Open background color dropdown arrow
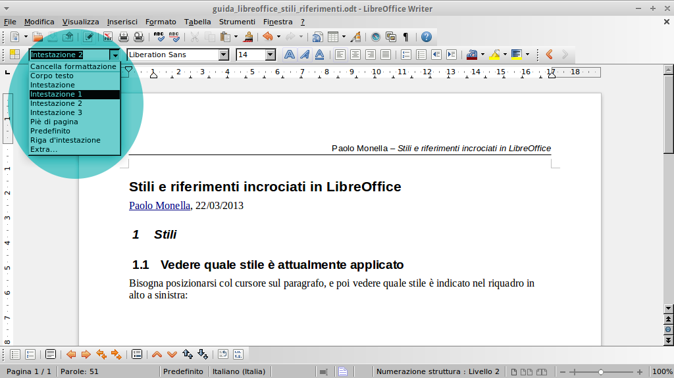 527,55
